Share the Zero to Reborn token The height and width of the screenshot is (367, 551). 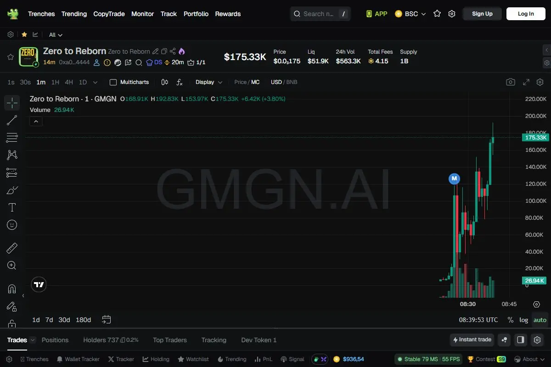click(x=173, y=51)
